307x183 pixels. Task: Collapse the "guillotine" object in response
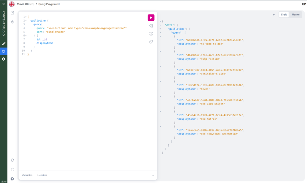pos(160,29)
